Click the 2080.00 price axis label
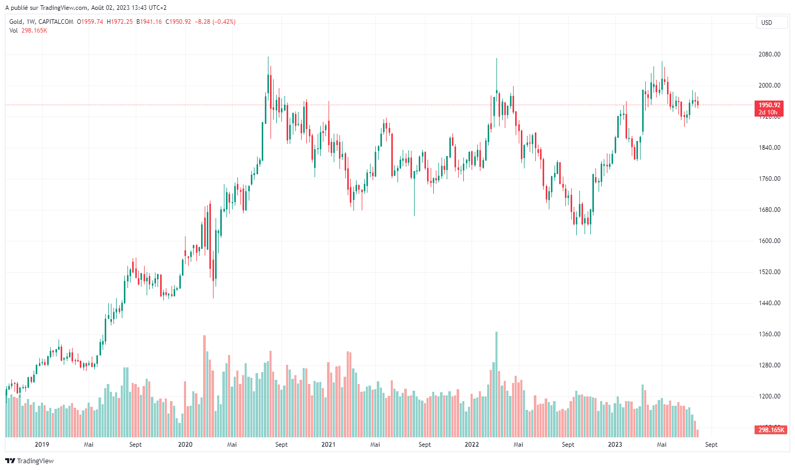This screenshot has height=470, width=795. pos(770,54)
